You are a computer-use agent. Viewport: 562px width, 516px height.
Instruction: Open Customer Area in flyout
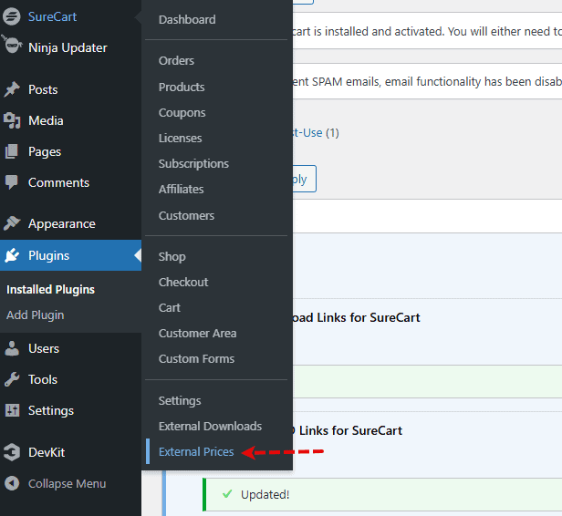197,333
